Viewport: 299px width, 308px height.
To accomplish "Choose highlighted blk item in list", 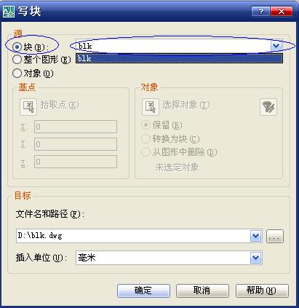I will click(179, 58).
